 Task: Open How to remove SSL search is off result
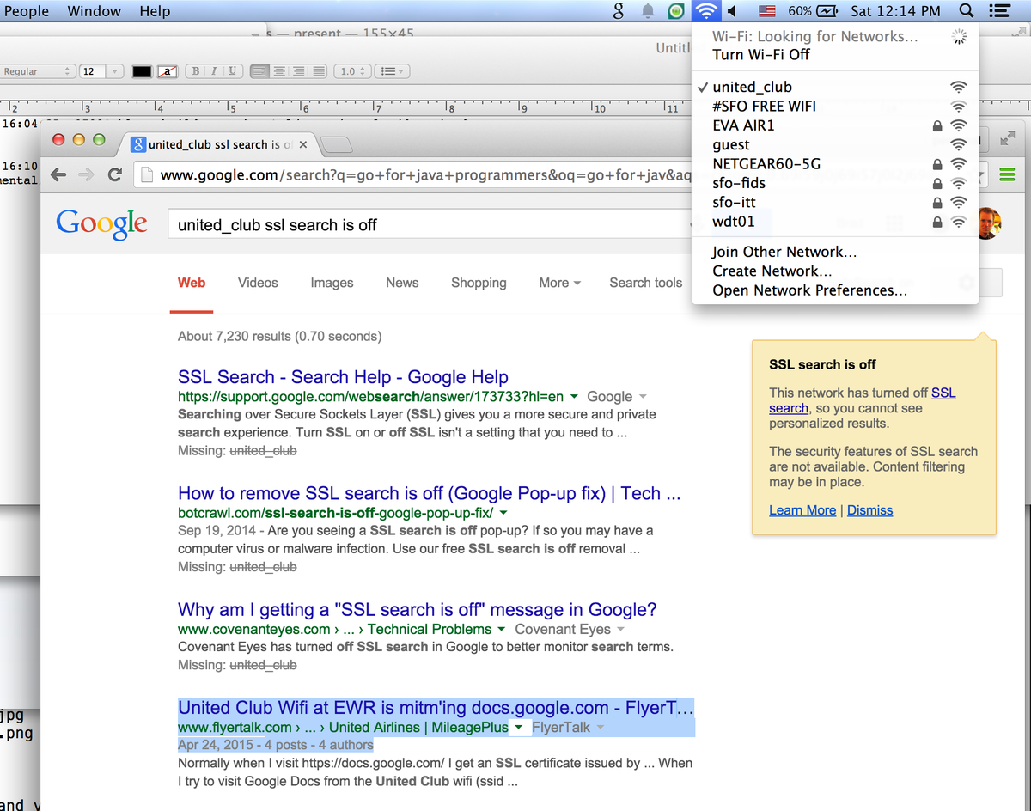pyautogui.click(x=430, y=494)
